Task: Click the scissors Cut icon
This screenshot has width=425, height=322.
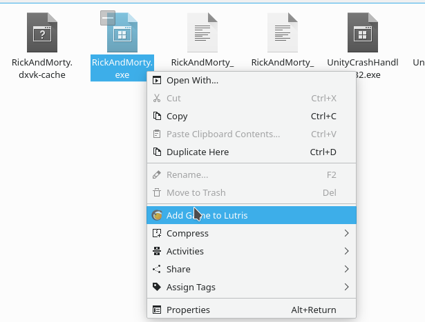Action: click(157, 98)
